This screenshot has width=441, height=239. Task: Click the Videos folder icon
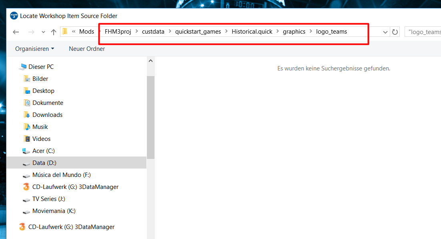[x=27, y=139]
